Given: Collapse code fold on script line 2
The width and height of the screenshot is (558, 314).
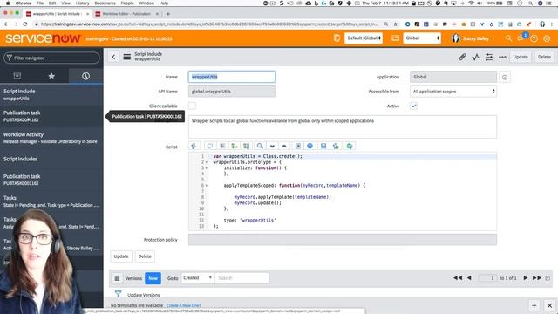Looking at the screenshot, I should pos(207,162).
